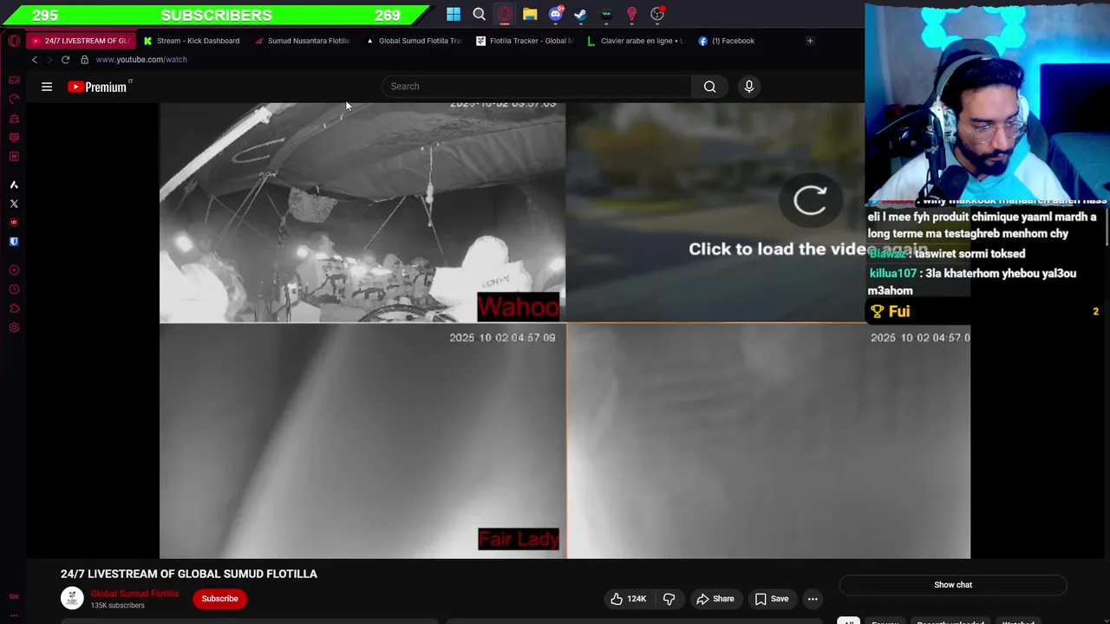This screenshot has width=1110, height=624.
Task: Switch to the Flotilla Tracker tab
Action: (x=525, y=41)
